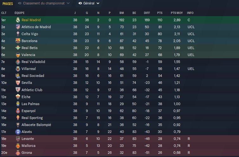Screen dimensions: 239x157
Task: Sort table by PTS column header
Action: click(160, 13)
